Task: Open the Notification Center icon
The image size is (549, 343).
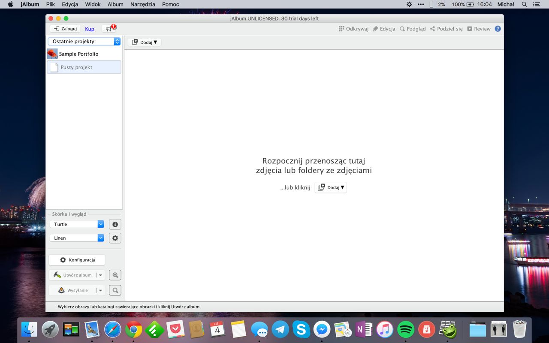Action: pos(537,4)
